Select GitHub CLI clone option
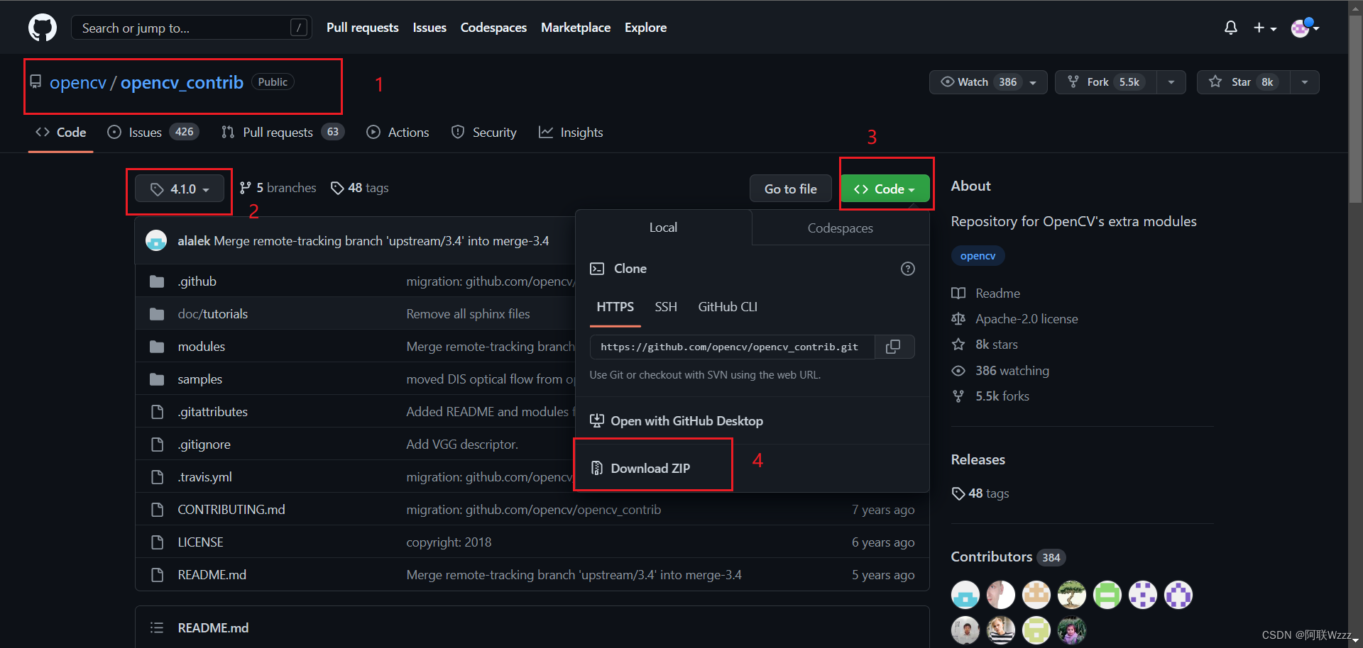 coord(727,307)
